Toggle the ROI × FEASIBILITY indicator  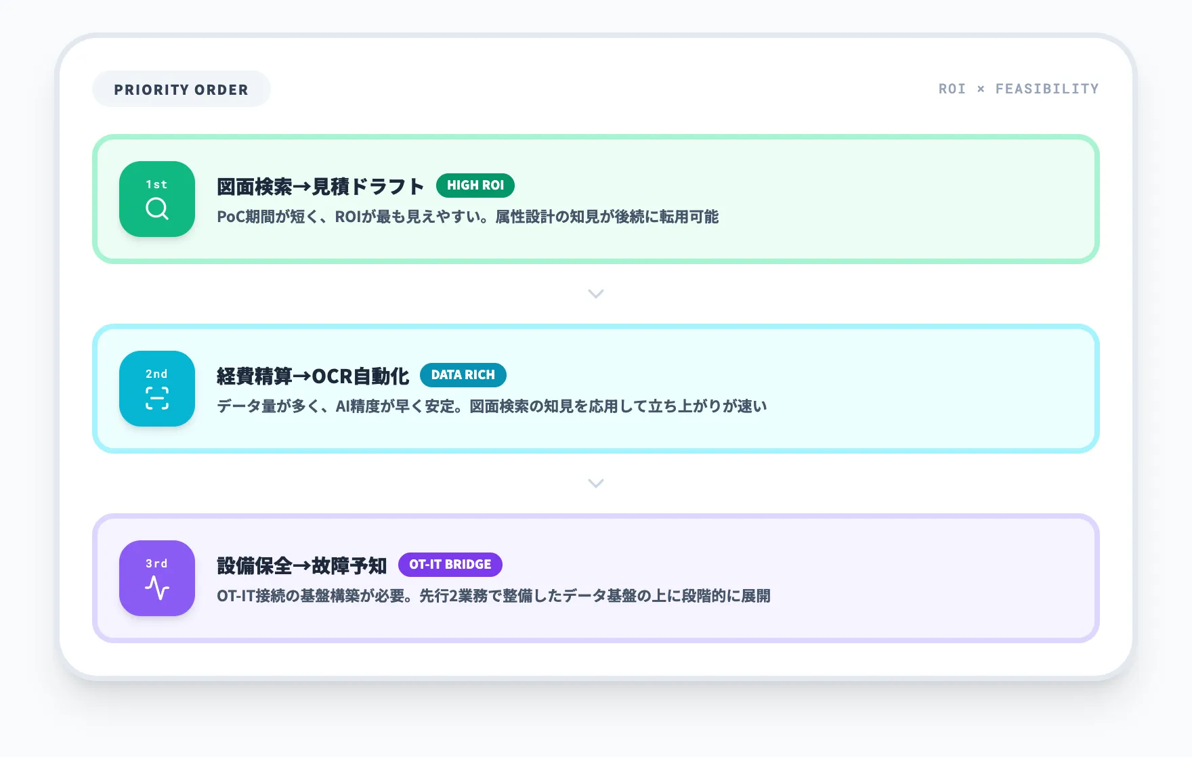pyautogui.click(x=1018, y=88)
